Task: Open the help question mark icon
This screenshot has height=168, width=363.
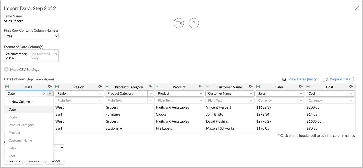Action: 194,23
